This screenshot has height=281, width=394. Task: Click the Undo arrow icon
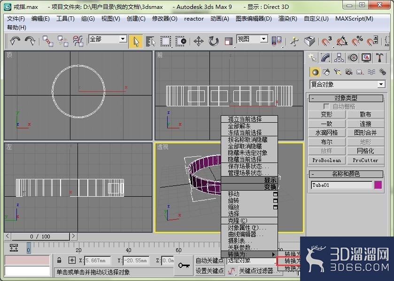[15, 41]
